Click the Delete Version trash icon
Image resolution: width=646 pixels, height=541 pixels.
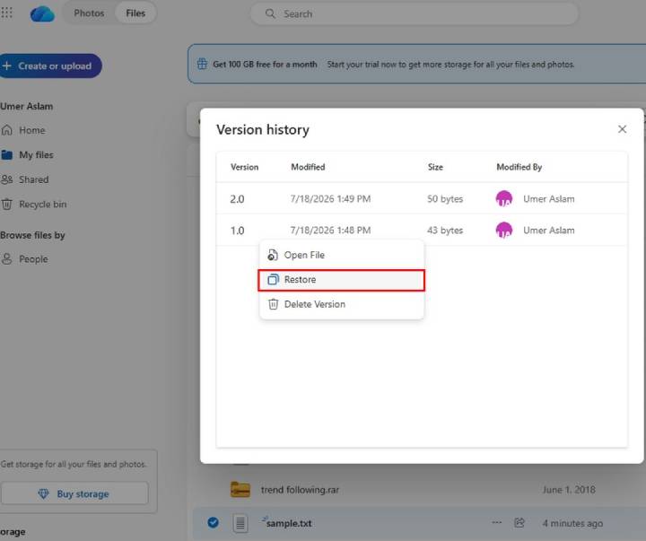[273, 304]
